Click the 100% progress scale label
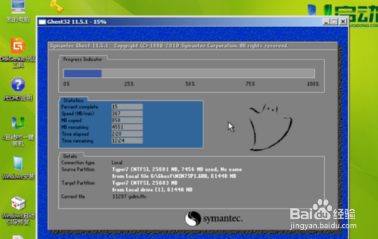This screenshot has height=239, width=378. [x=312, y=84]
